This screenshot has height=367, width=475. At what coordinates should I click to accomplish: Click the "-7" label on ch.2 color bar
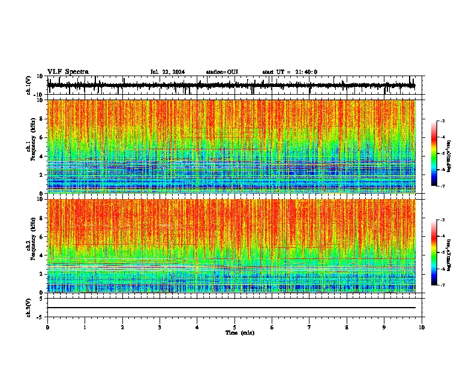[443, 285]
